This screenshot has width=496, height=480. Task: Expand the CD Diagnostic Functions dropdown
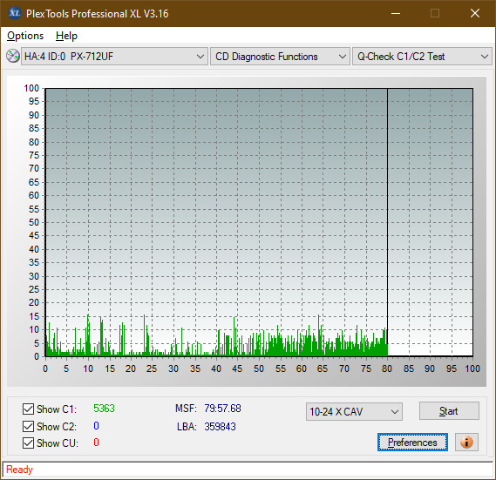click(x=280, y=57)
